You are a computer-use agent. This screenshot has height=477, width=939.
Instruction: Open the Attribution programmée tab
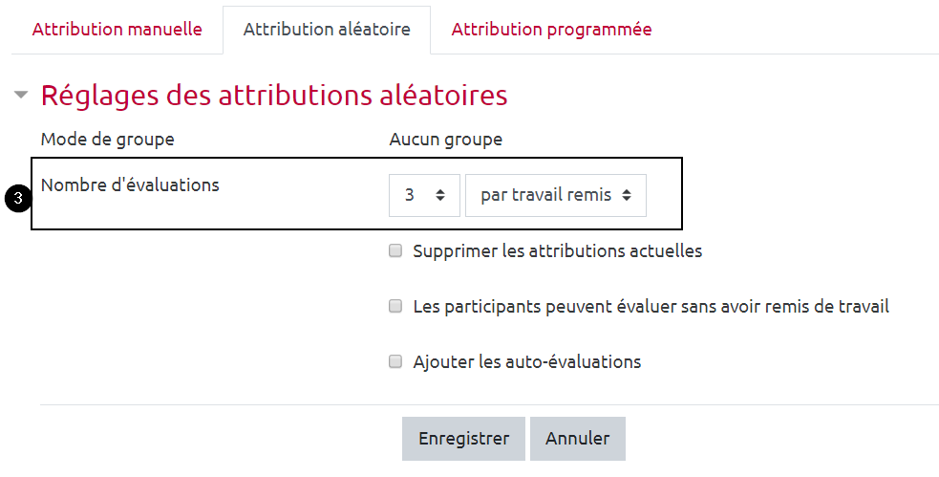tap(551, 30)
